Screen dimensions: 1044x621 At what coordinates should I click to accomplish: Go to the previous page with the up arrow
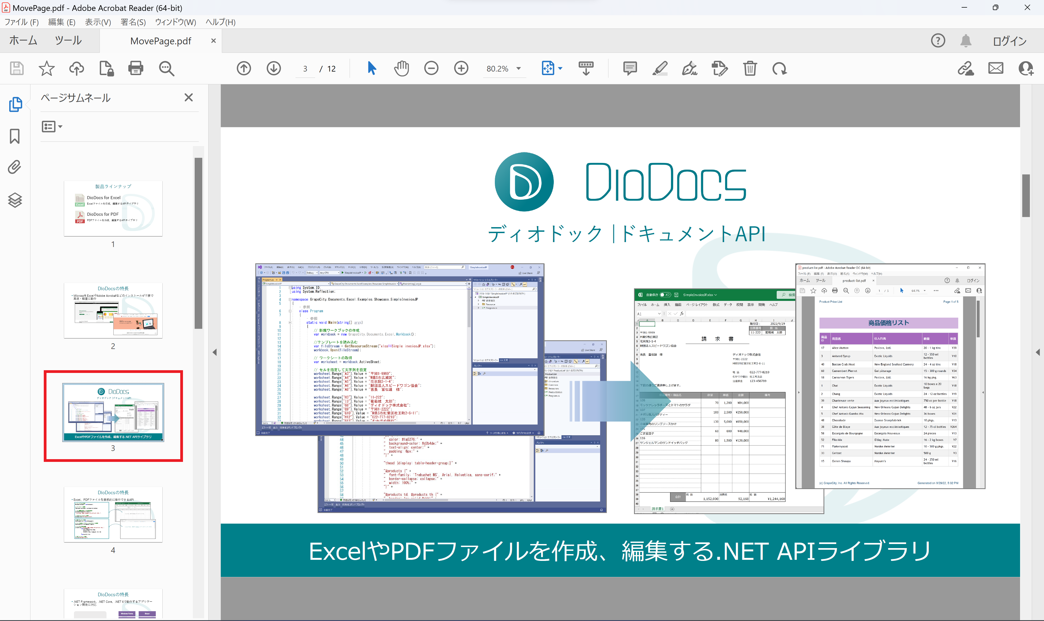(244, 68)
